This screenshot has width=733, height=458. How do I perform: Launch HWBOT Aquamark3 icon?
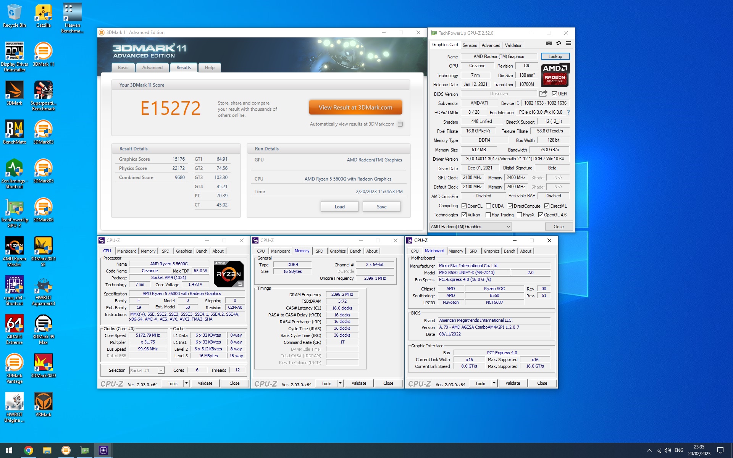coord(44,290)
